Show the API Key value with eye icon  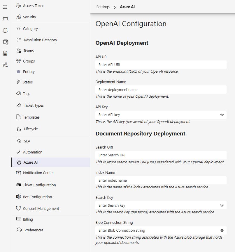pyautogui.click(x=222, y=115)
